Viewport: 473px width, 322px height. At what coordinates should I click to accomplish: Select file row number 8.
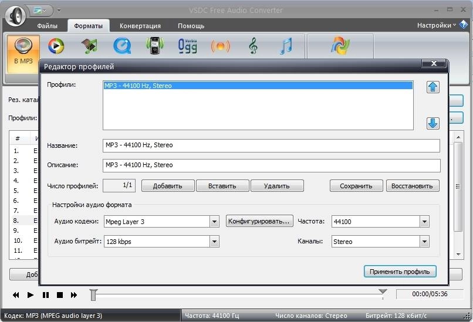point(24,221)
